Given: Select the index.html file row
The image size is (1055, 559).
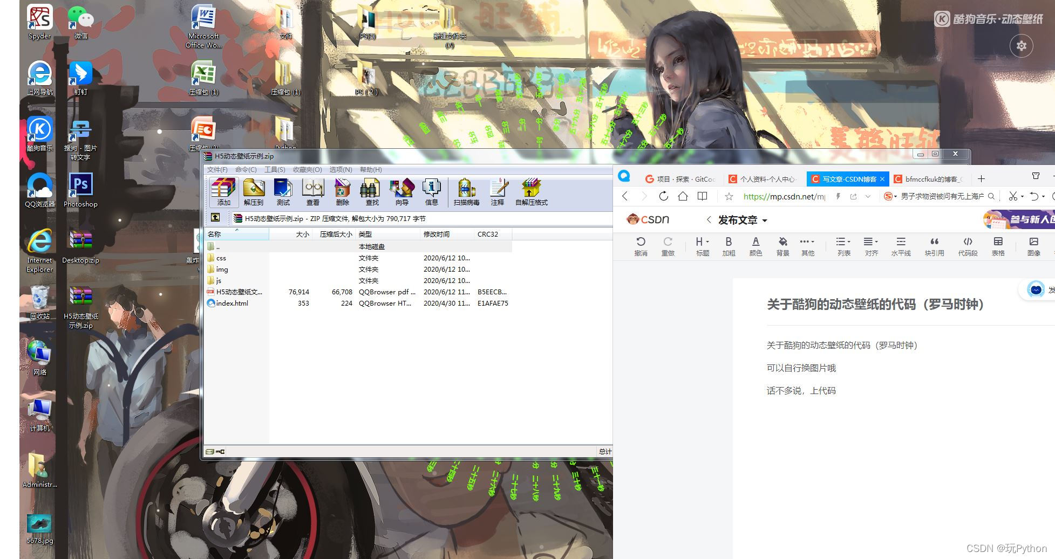Looking at the screenshot, I should click(358, 303).
